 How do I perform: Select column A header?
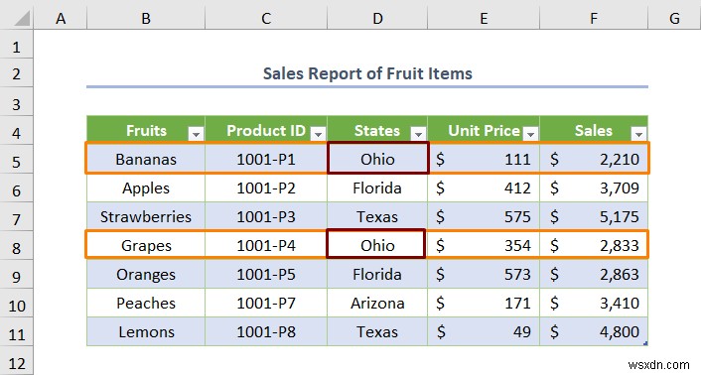click(61, 18)
